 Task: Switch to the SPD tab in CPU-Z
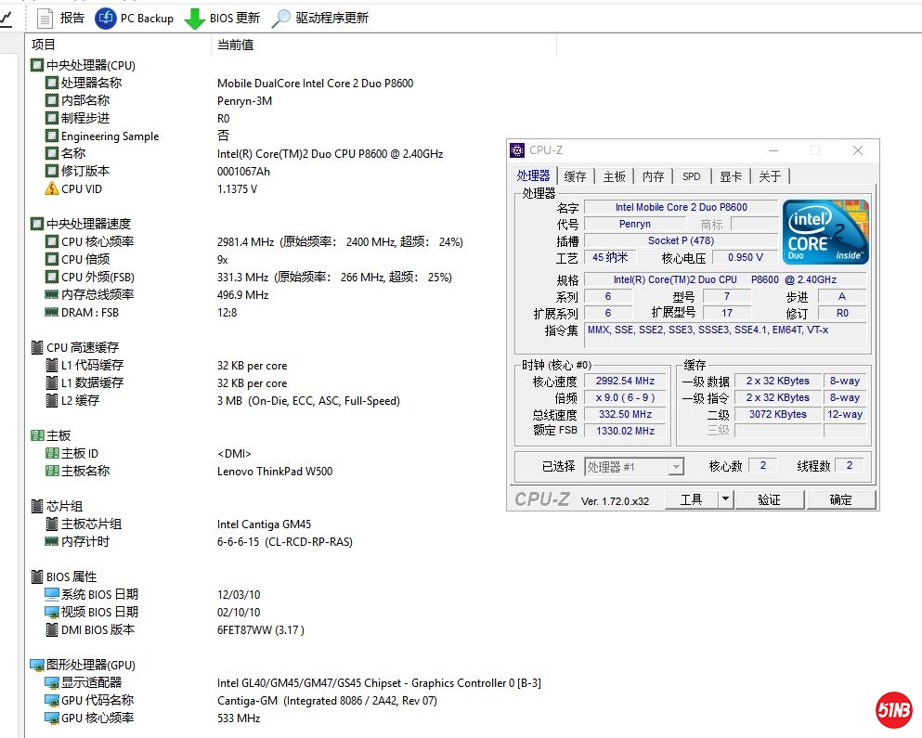[x=691, y=176]
